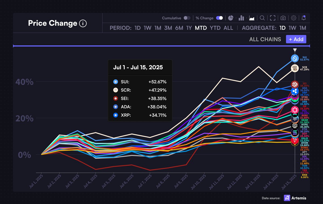Click the +38.35% SEI tooltip value
The image size is (323, 204).
coord(157,98)
